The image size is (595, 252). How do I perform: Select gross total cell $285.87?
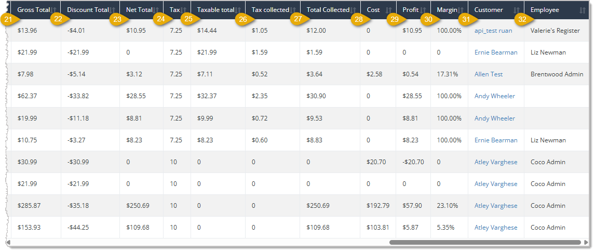pyautogui.click(x=29, y=206)
